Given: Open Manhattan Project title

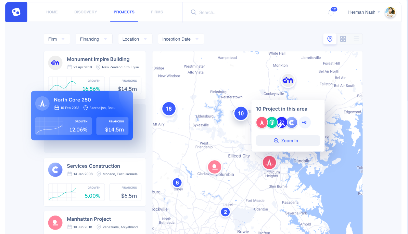Looking at the screenshot, I should point(89,219).
